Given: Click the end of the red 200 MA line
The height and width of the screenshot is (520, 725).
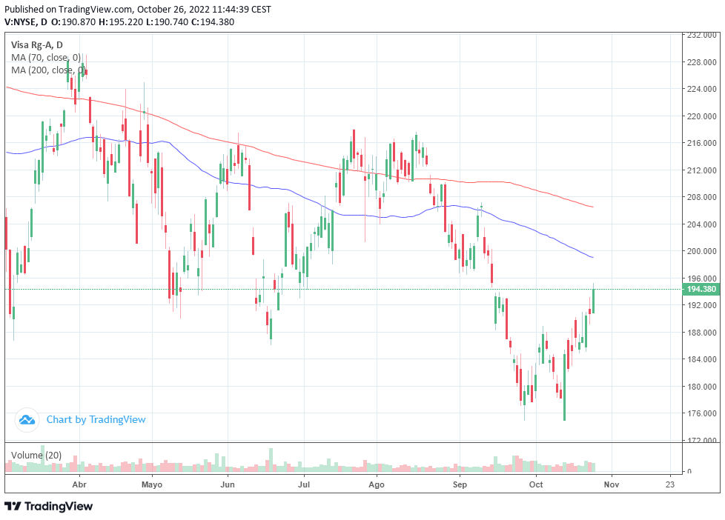Looking at the screenshot, I should click(592, 207).
